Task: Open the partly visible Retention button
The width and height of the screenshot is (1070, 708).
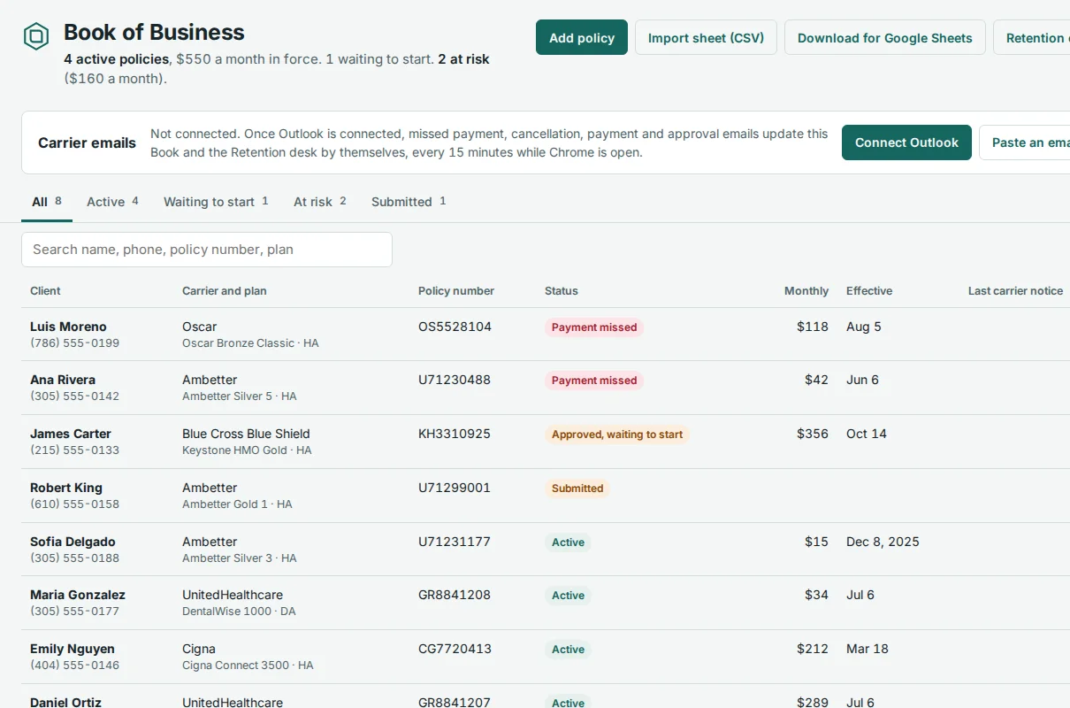Action: point(1032,37)
